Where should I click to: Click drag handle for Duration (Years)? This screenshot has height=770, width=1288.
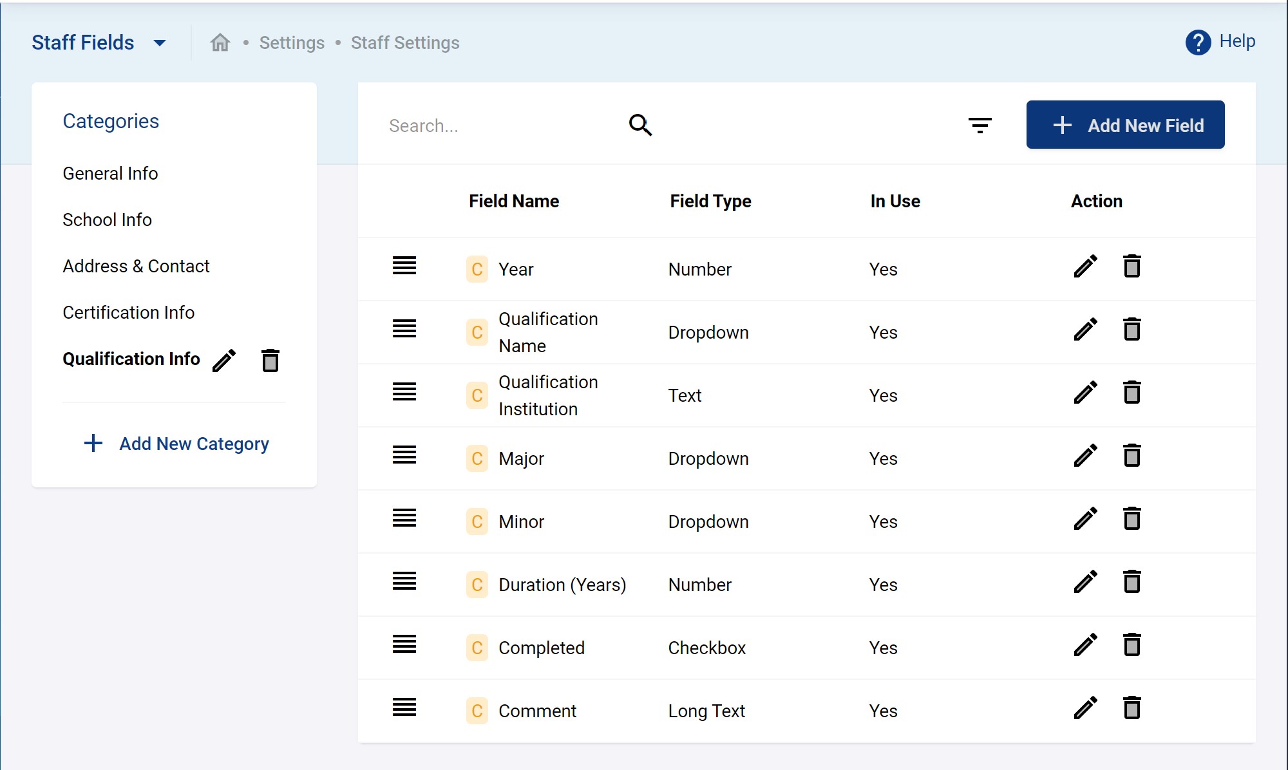(x=404, y=581)
